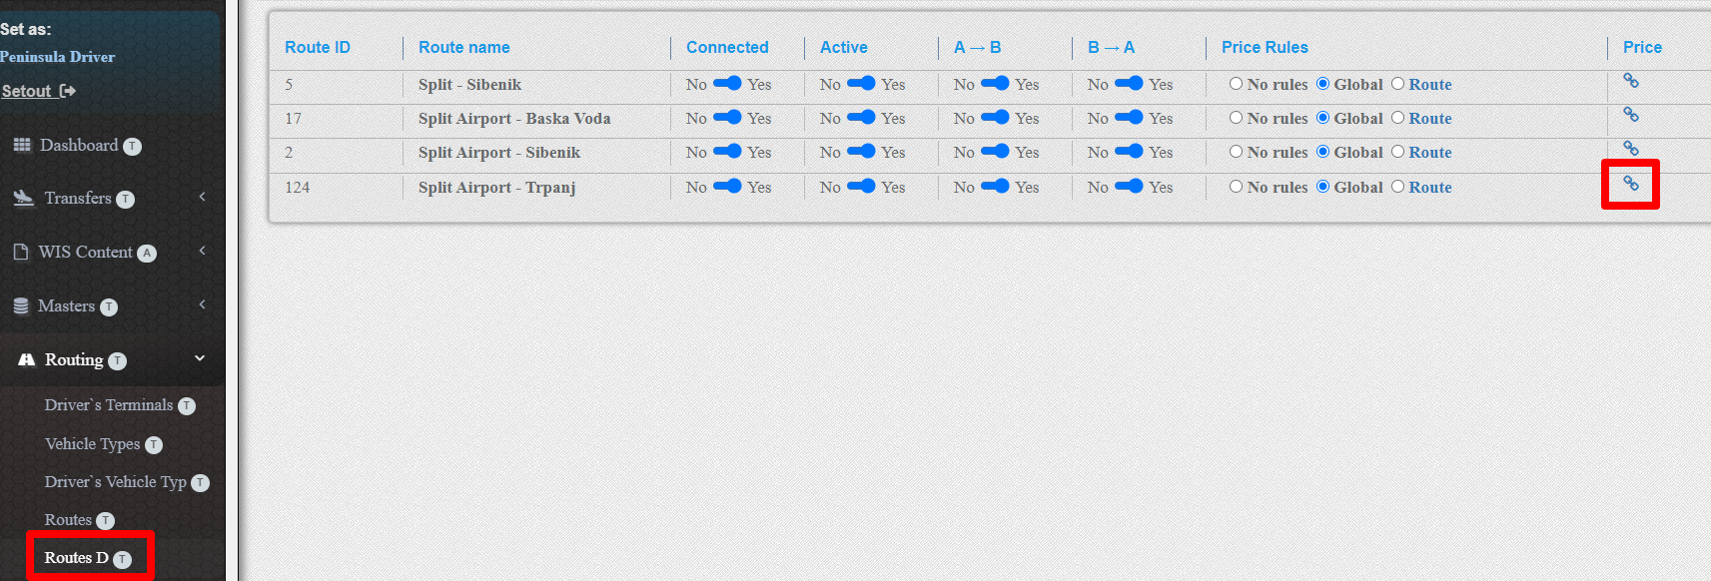Click the Masters database icon

pos(21,306)
